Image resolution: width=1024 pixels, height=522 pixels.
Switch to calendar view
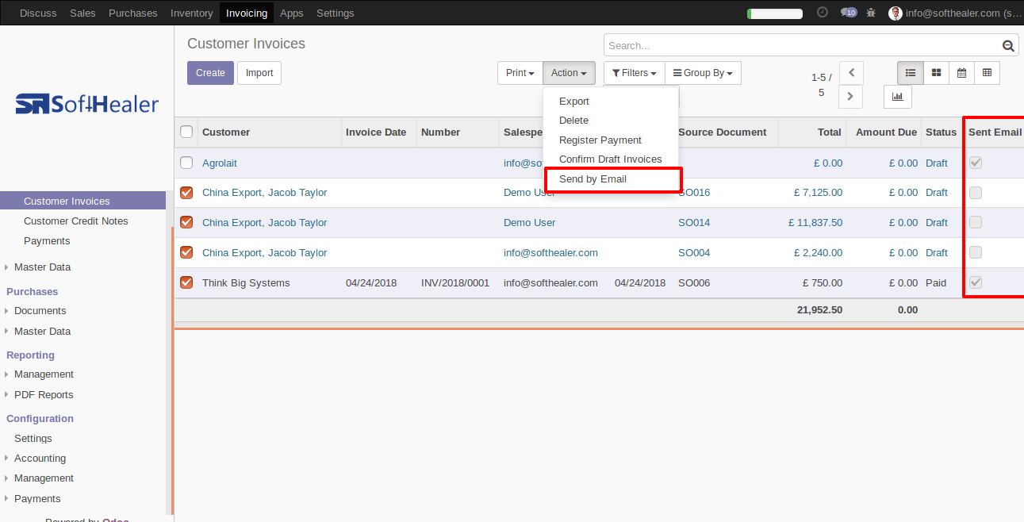click(961, 72)
